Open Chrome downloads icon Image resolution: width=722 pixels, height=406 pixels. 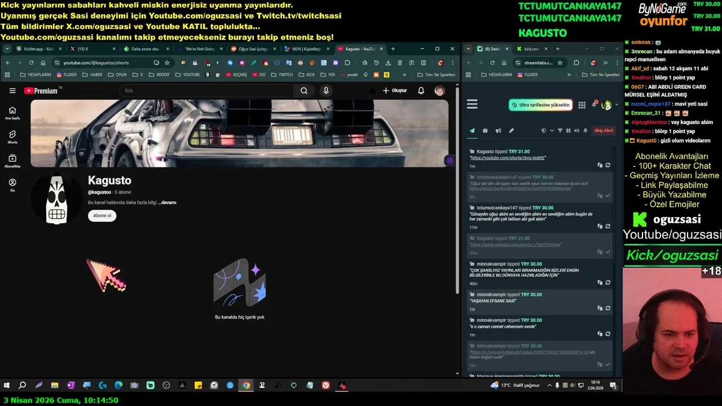[388, 63]
